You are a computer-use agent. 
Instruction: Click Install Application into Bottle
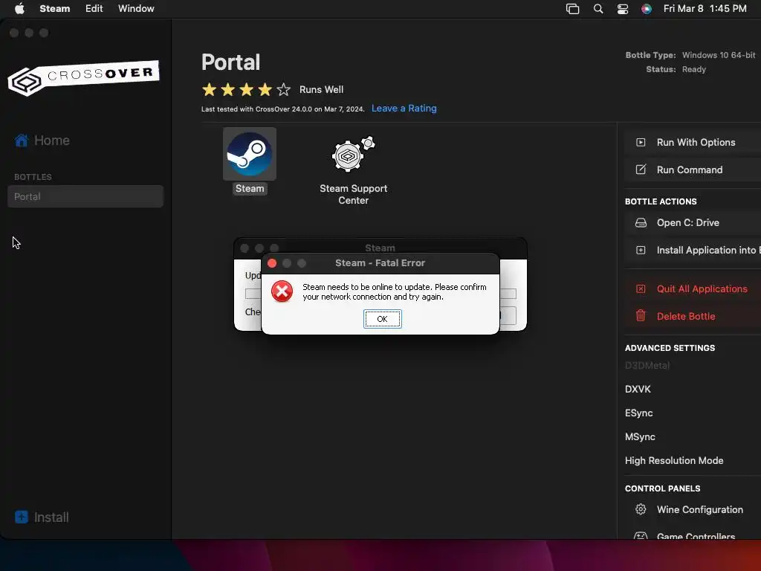(708, 250)
